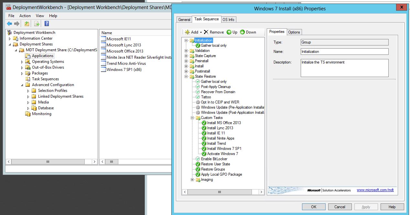
Task: Click the Monitoring folder icon in the tree
Action: click(28, 114)
